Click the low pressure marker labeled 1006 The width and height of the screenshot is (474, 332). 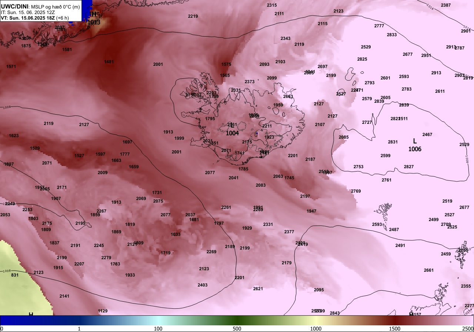point(415,145)
